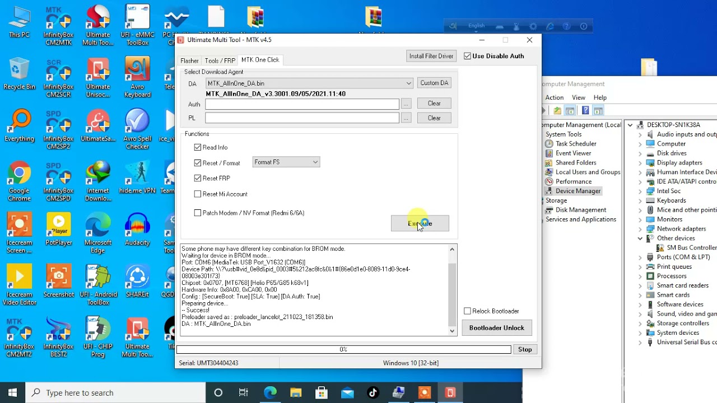Click the Execute button

[420, 223]
